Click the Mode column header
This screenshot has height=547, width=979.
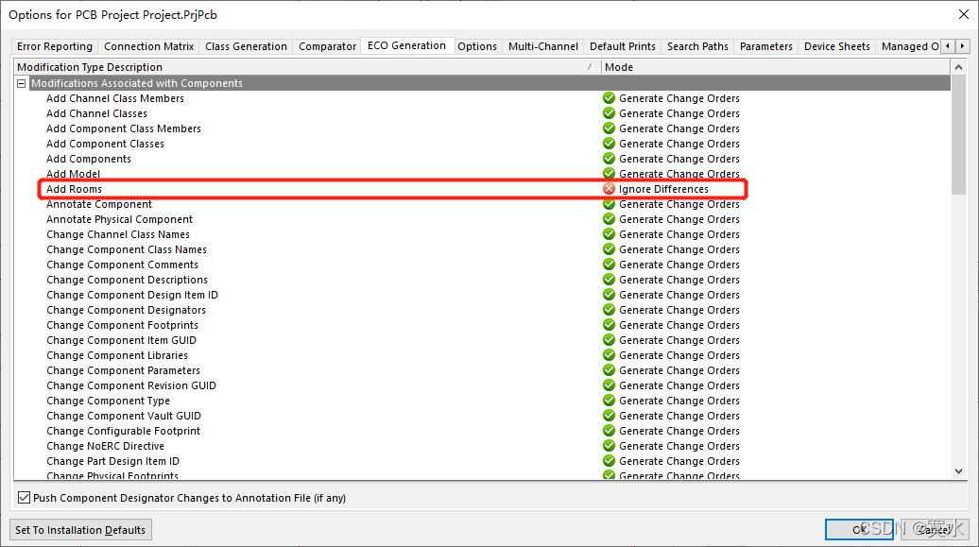(776, 67)
